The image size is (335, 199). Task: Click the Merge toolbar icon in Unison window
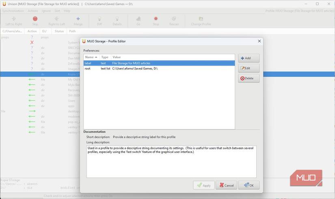78,19
